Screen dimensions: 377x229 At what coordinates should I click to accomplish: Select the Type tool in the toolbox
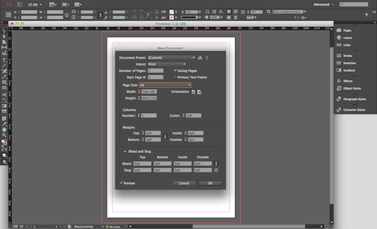tap(4, 60)
